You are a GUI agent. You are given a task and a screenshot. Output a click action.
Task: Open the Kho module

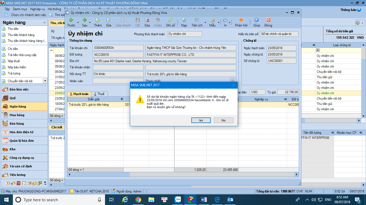point(24,149)
